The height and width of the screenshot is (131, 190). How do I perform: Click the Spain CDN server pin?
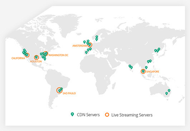tap(86, 52)
